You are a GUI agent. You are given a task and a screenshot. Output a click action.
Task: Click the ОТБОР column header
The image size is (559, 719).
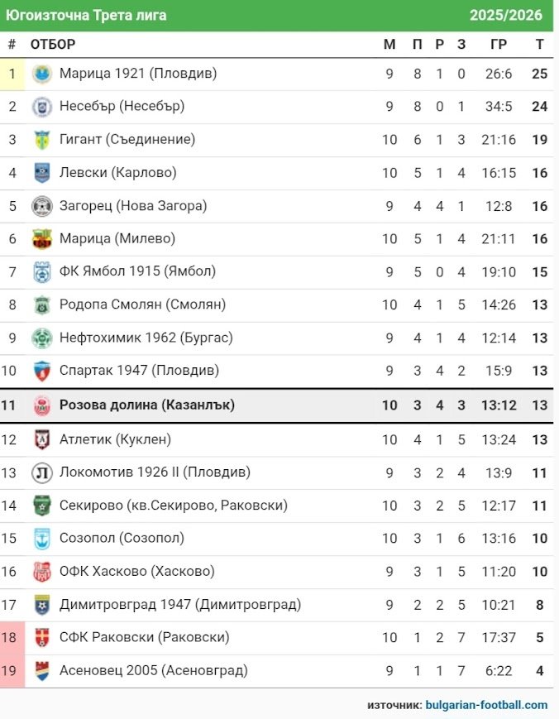tap(52, 44)
